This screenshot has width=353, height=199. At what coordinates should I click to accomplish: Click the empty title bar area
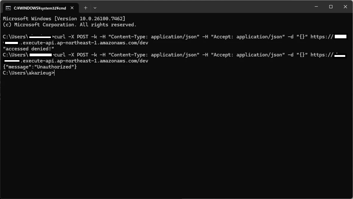(x=203, y=7)
